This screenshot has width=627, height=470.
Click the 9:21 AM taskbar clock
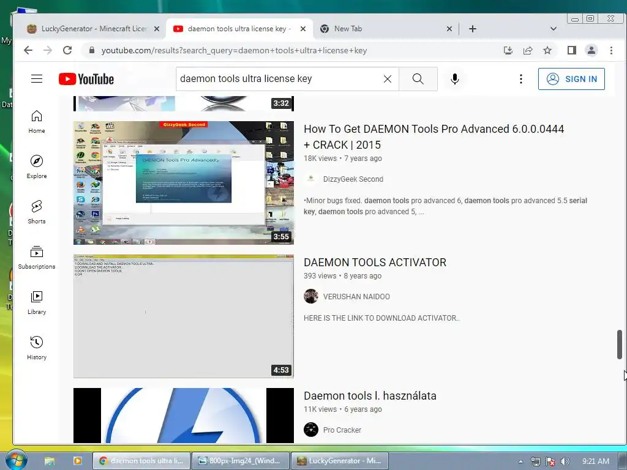click(x=595, y=461)
